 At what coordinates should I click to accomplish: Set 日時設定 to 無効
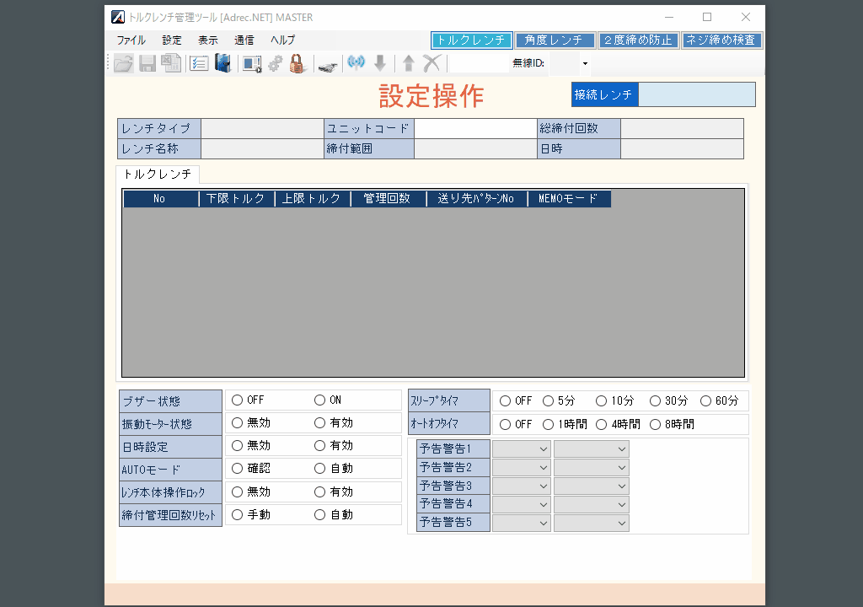(237, 446)
